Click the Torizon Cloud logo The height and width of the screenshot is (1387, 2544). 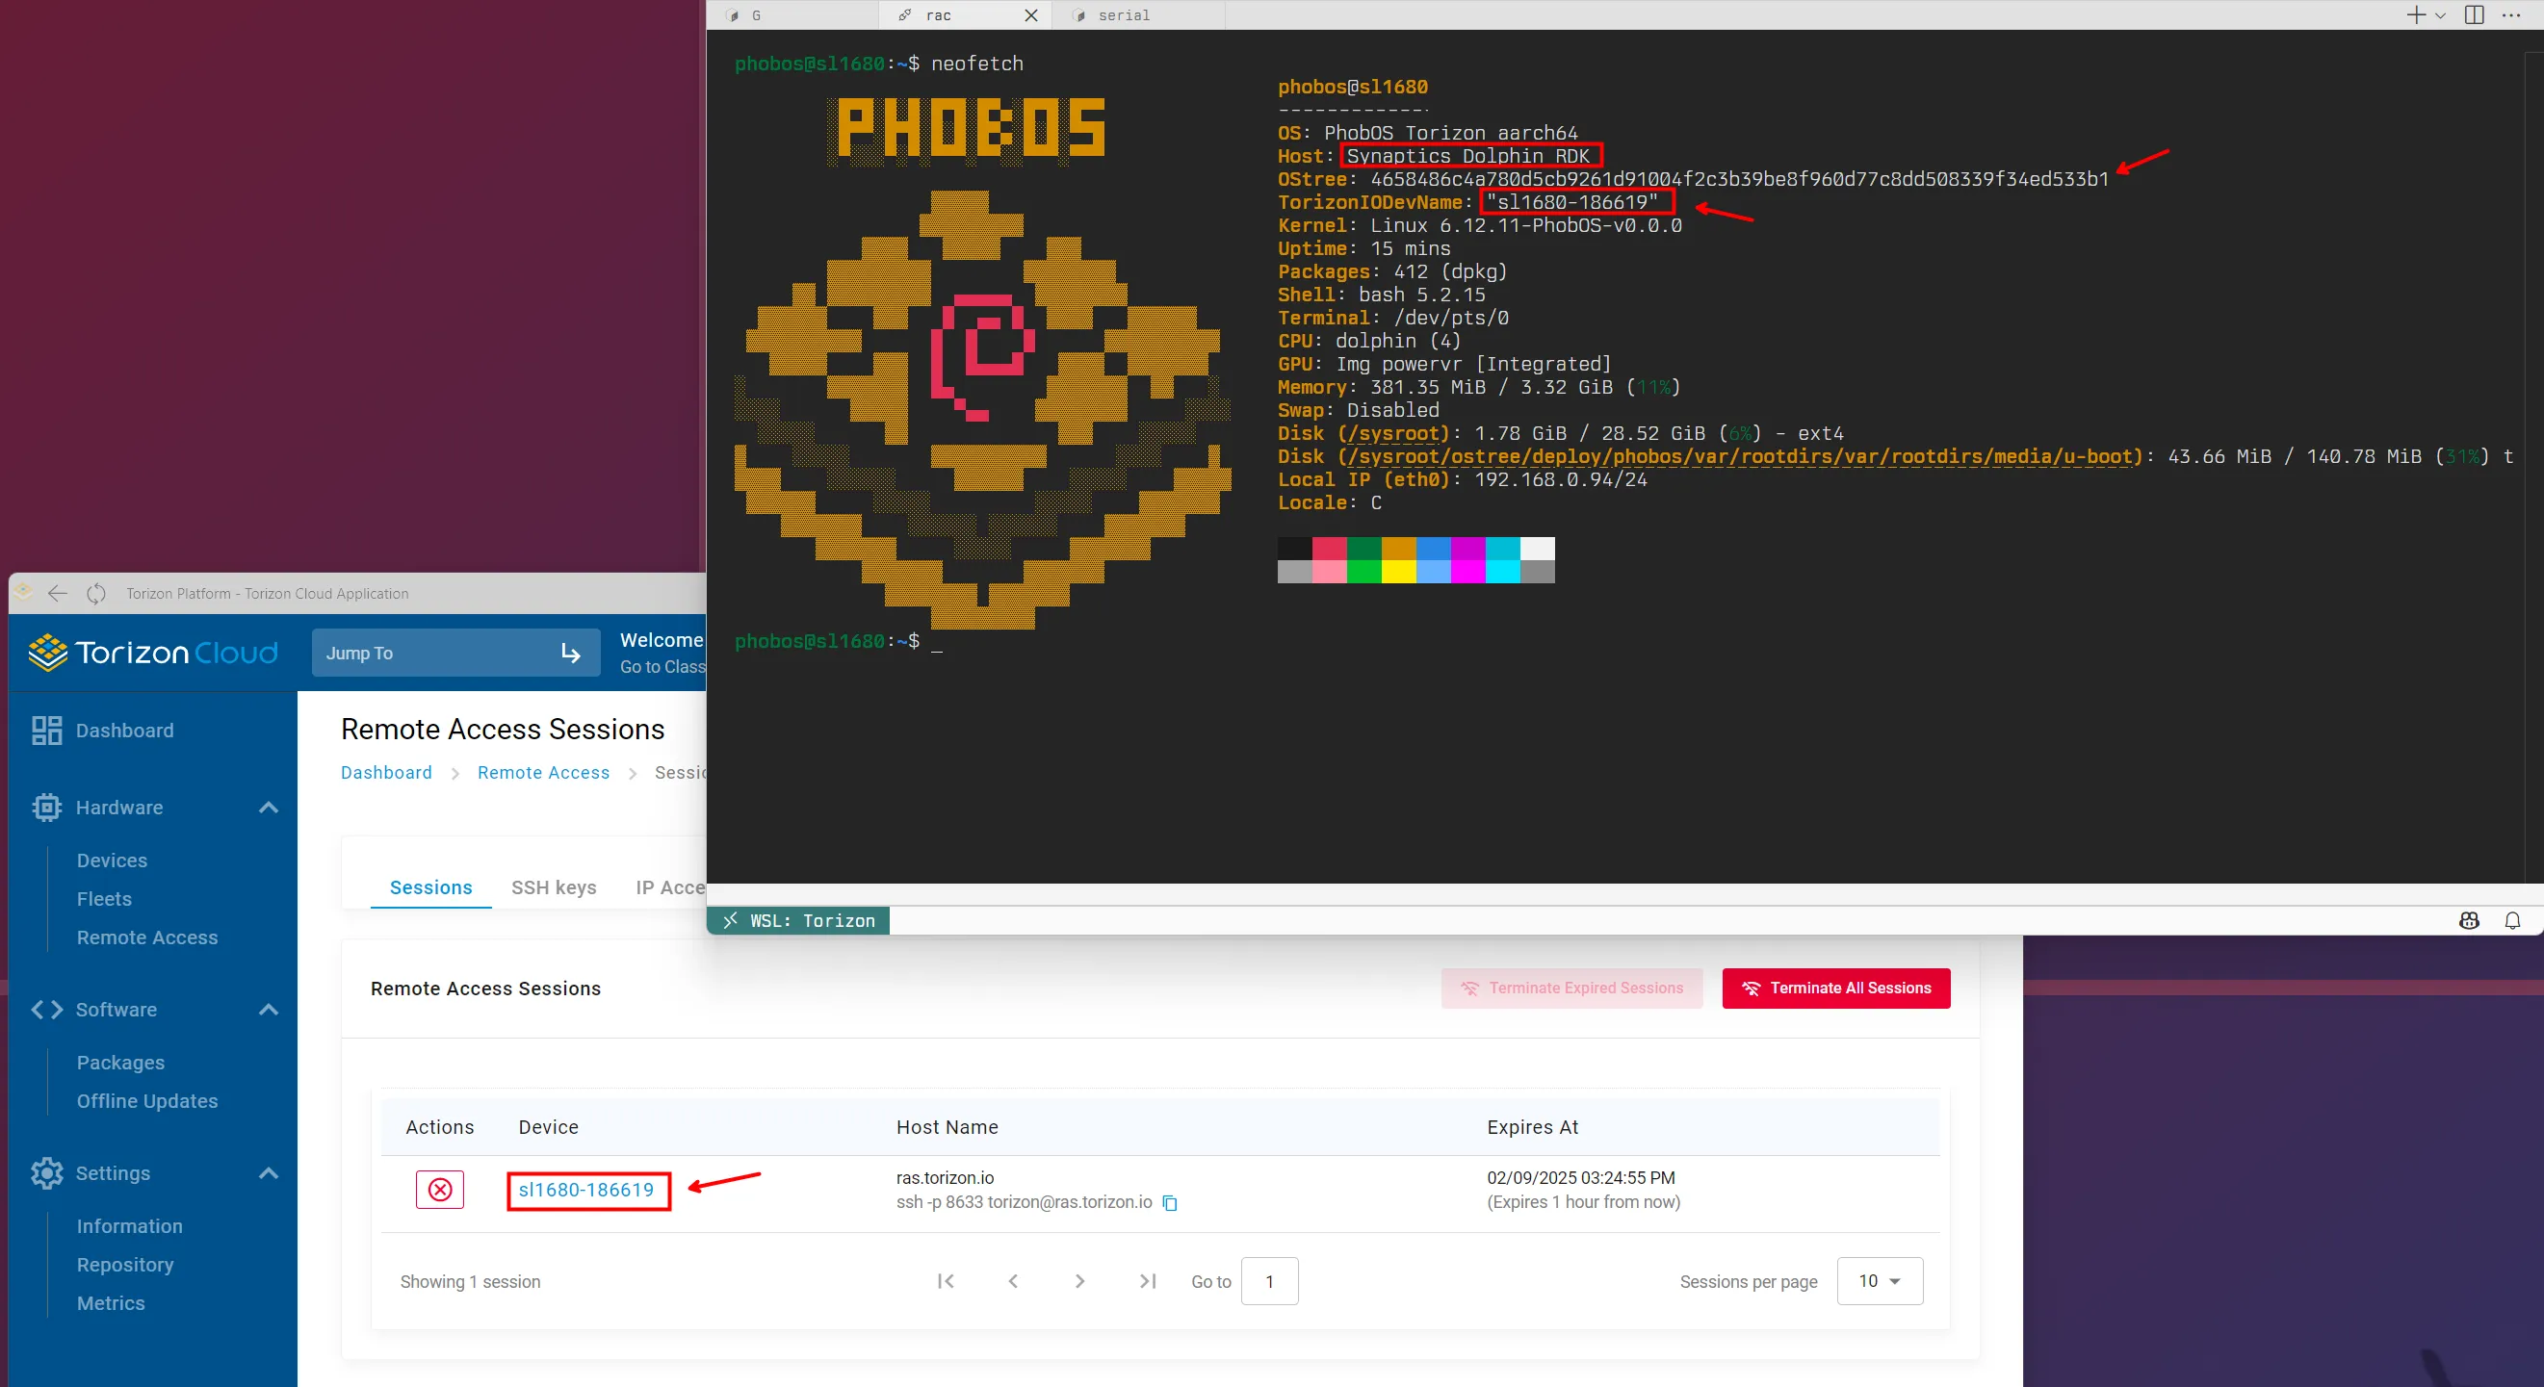[x=153, y=653]
